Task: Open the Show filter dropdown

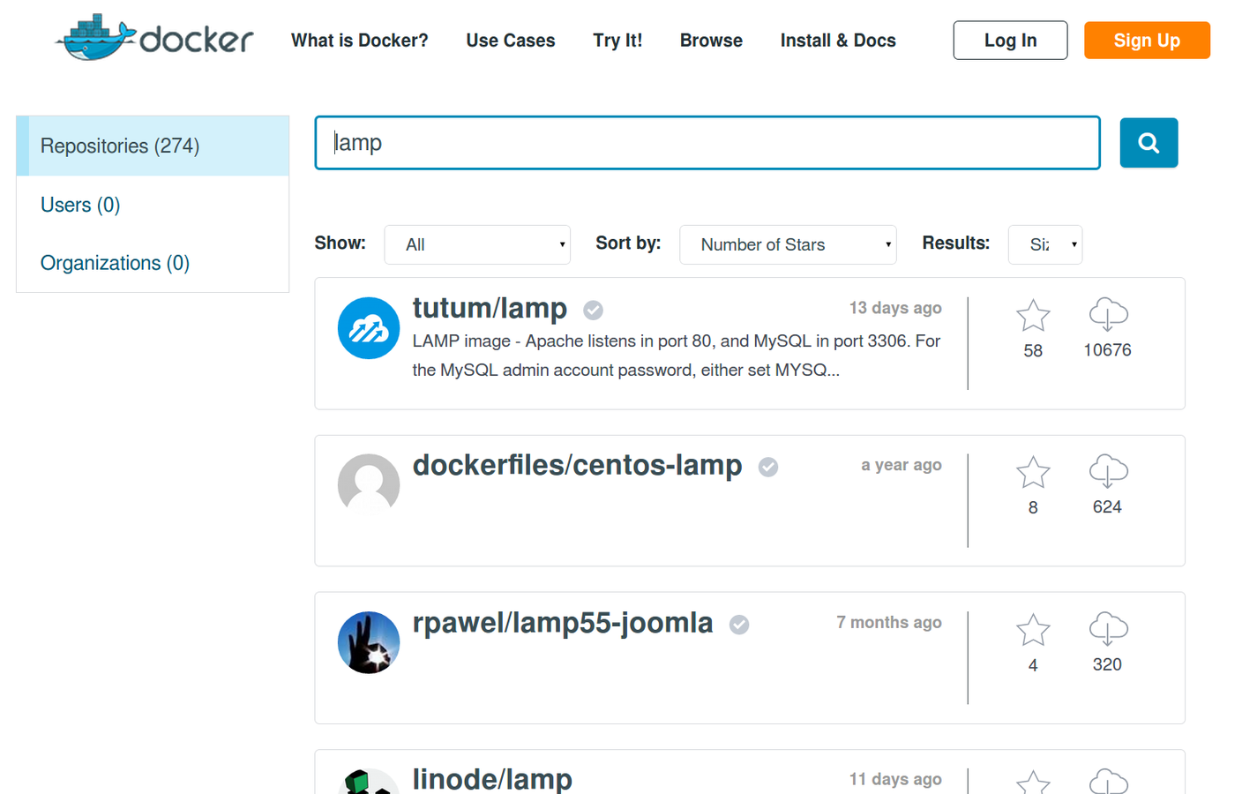Action: click(477, 244)
